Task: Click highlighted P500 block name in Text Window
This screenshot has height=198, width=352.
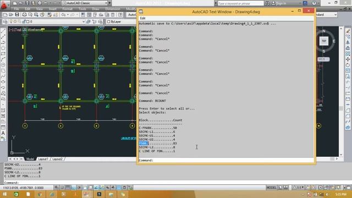Action: (x=143, y=143)
